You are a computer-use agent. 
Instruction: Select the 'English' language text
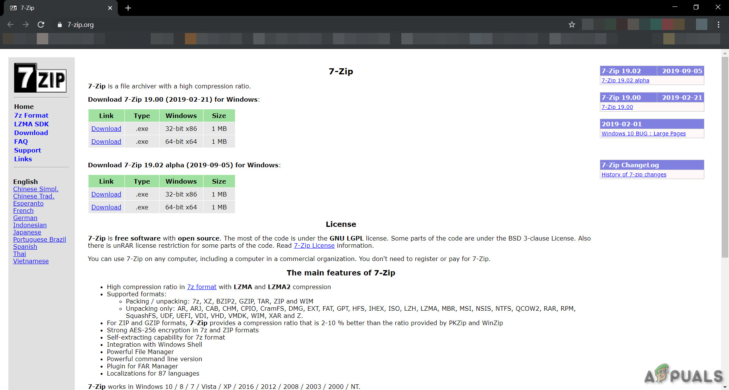25,182
